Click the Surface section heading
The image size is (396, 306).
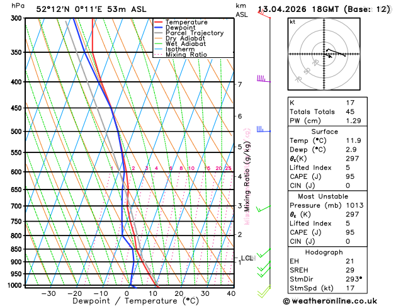pos(324,132)
